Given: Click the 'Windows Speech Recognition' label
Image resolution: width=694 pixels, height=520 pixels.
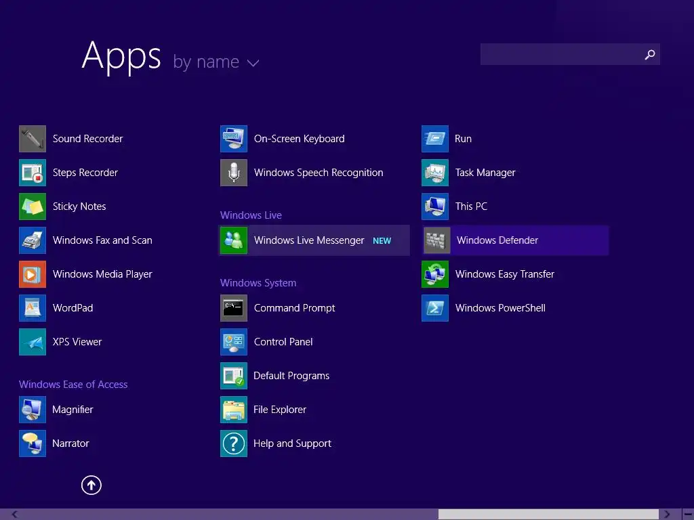Looking at the screenshot, I should point(319,173).
